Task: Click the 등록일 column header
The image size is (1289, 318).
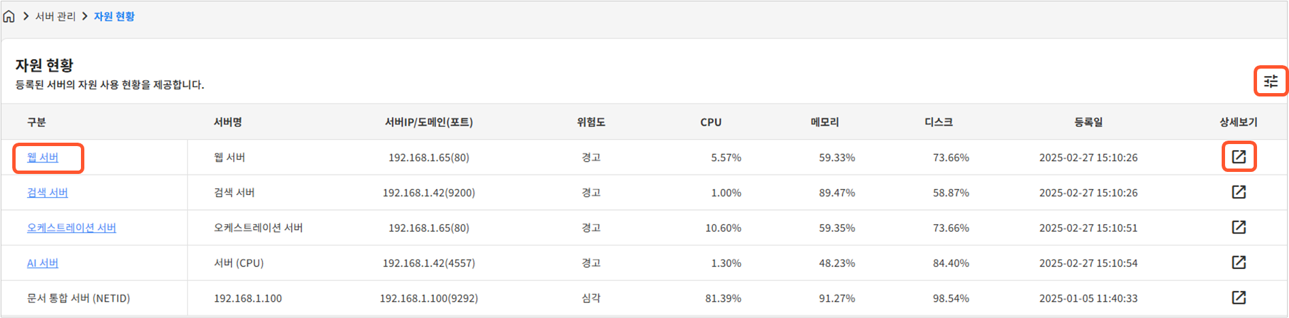Action: click(1088, 122)
